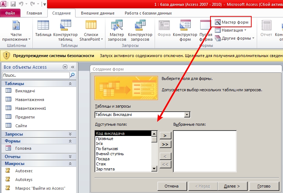Switch to the Главная ribbon tab
This screenshot has height=193, width=283.
coord(34,13)
